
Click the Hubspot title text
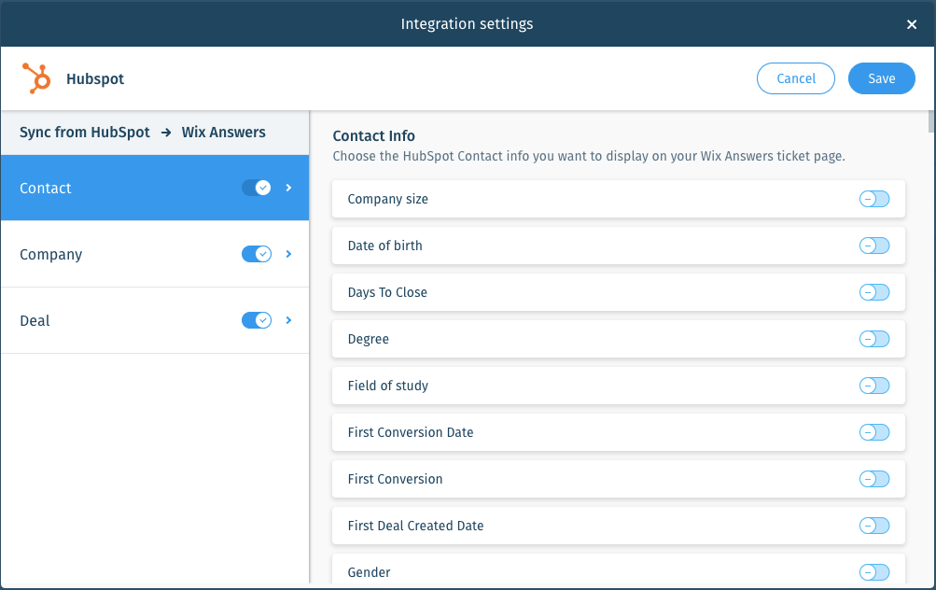(95, 78)
